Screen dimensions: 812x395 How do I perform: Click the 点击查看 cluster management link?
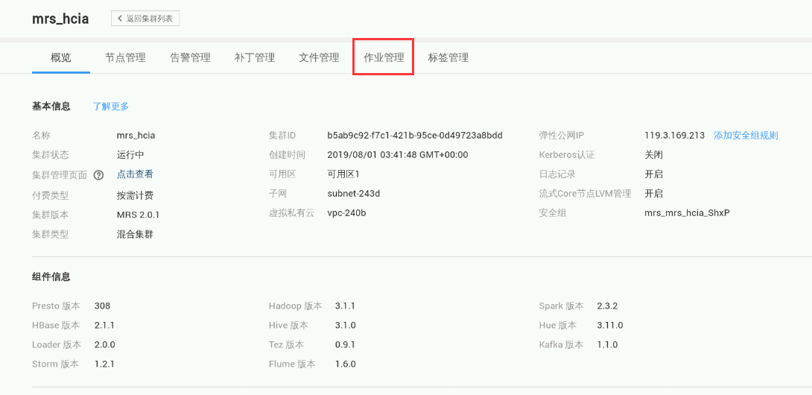pyautogui.click(x=135, y=174)
